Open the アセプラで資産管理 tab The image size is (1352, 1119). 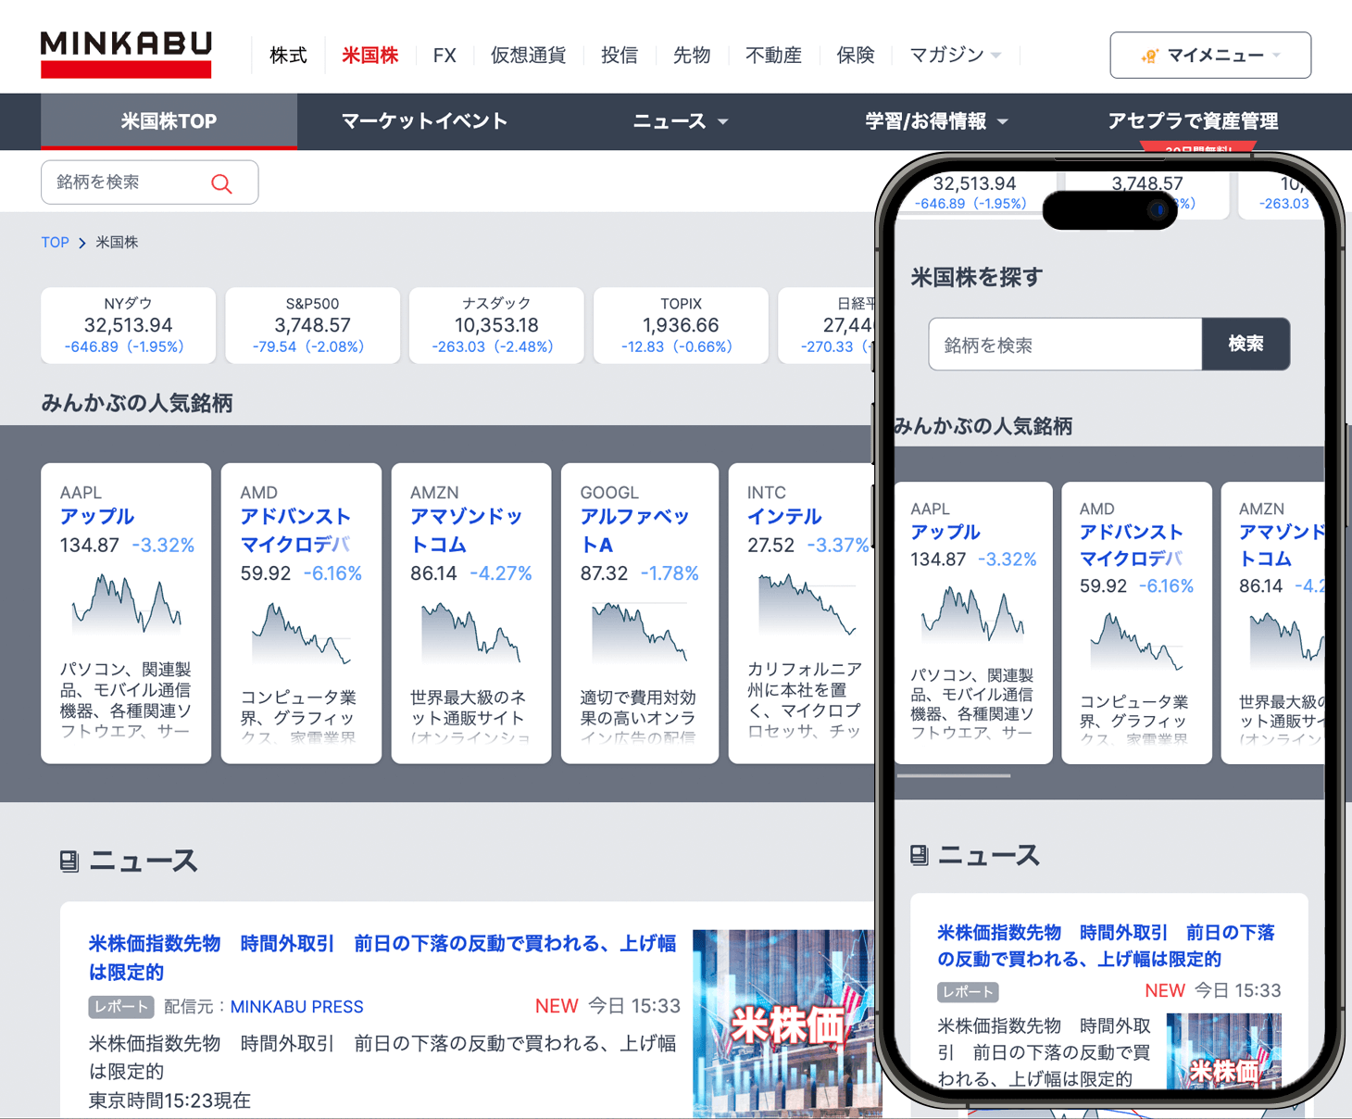point(1193,121)
